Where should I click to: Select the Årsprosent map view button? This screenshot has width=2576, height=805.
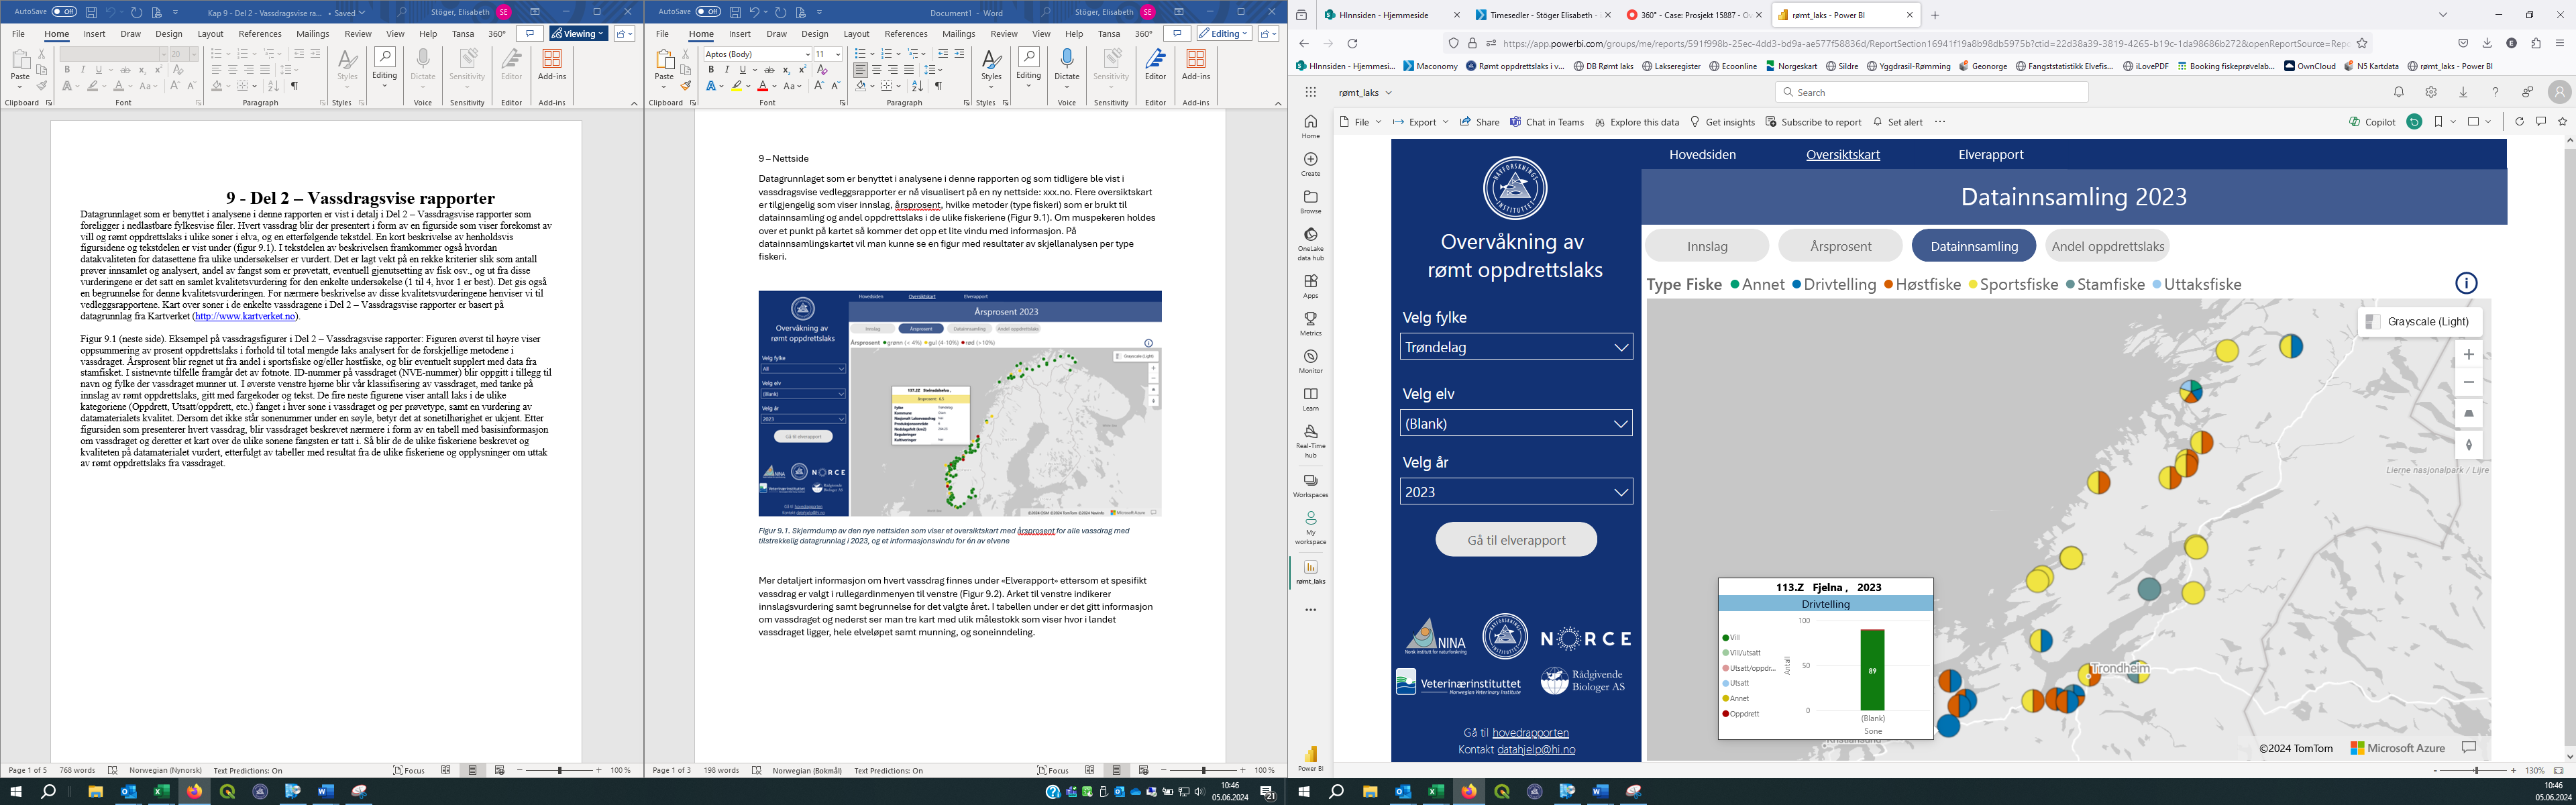[x=1840, y=246]
